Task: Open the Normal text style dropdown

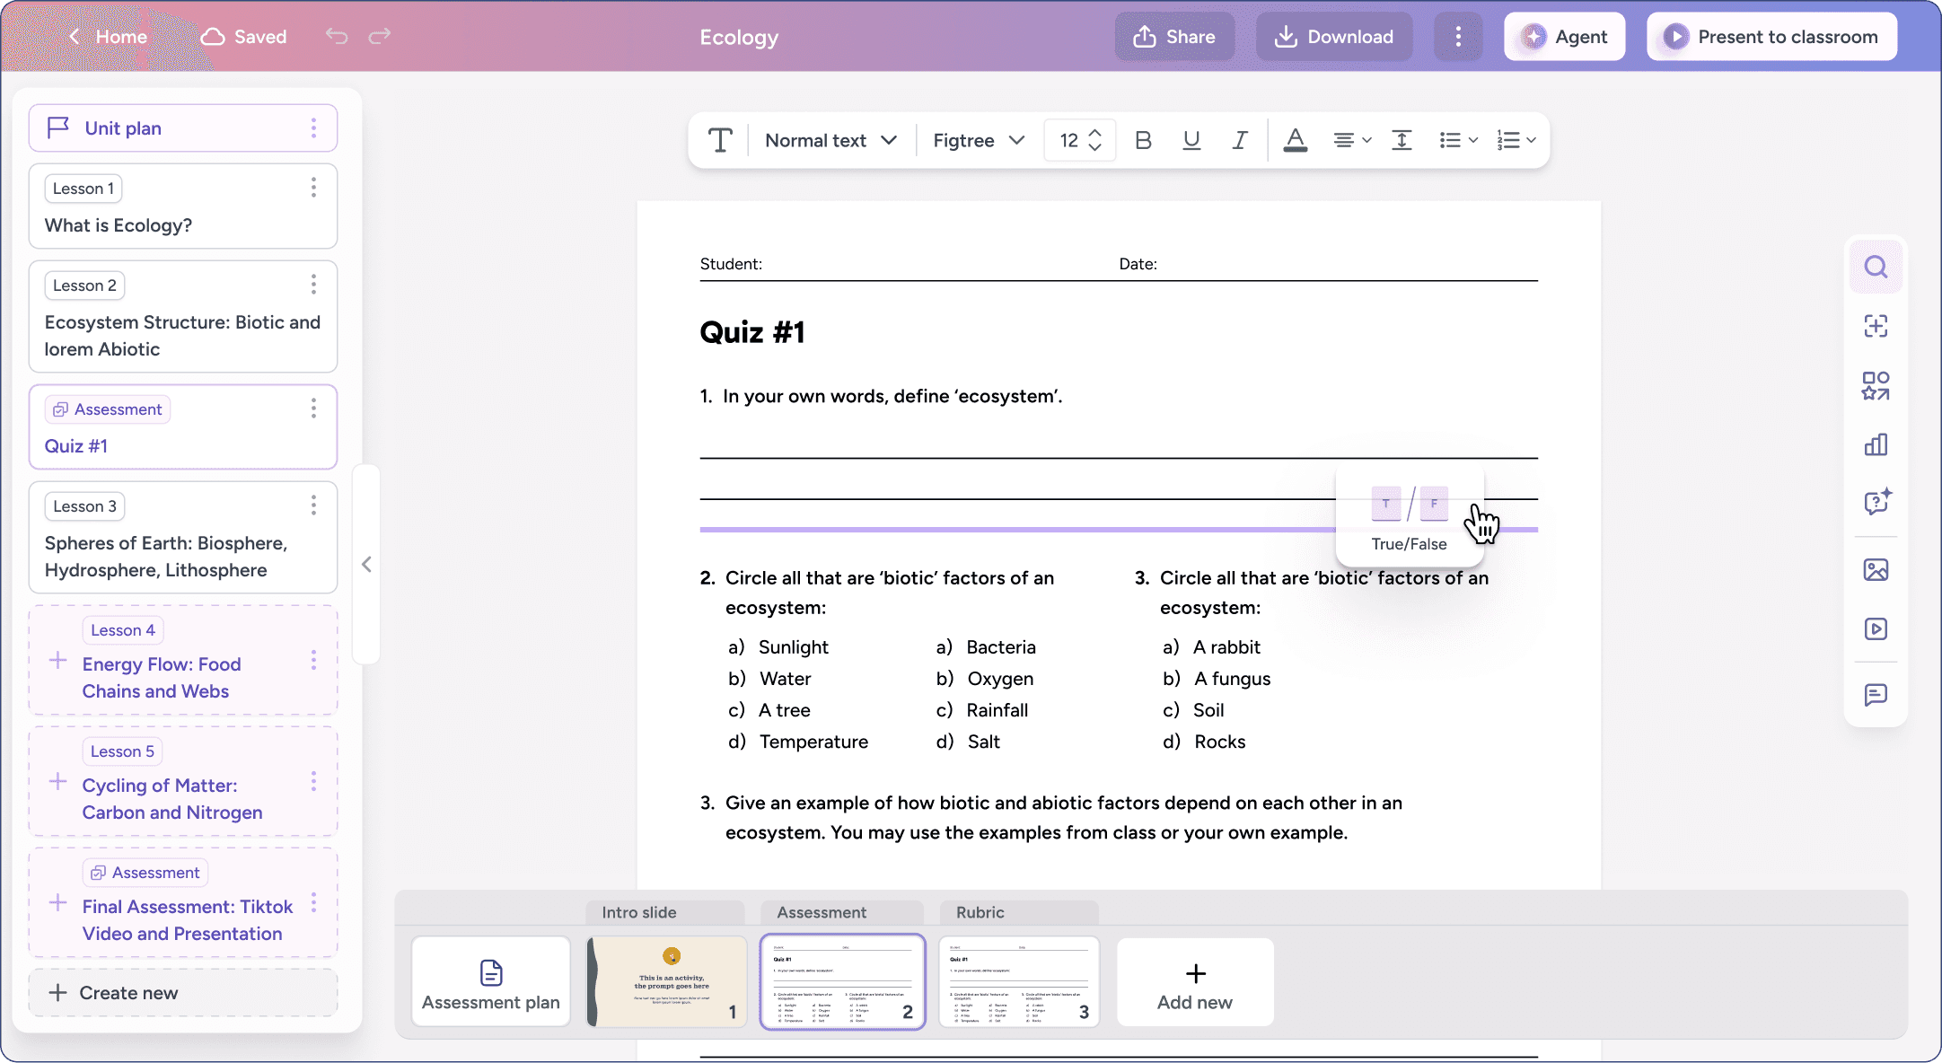Action: click(x=830, y=140)
